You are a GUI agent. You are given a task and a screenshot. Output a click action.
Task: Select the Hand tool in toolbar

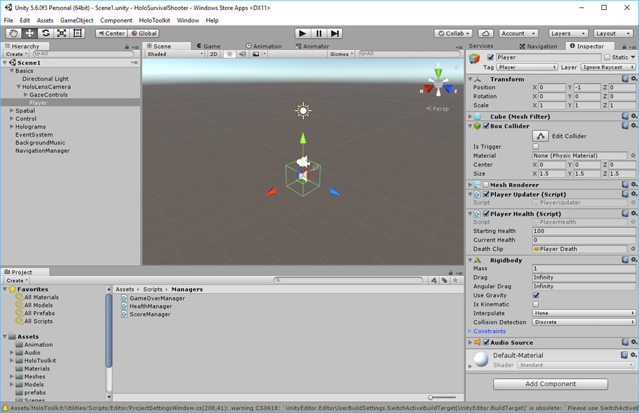(x=14, y=34)
